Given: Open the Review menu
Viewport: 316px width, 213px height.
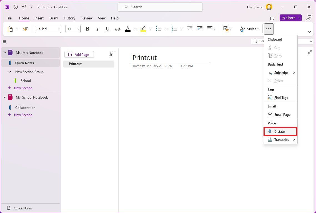Looking at the screenshot, I should pos(87,18).
